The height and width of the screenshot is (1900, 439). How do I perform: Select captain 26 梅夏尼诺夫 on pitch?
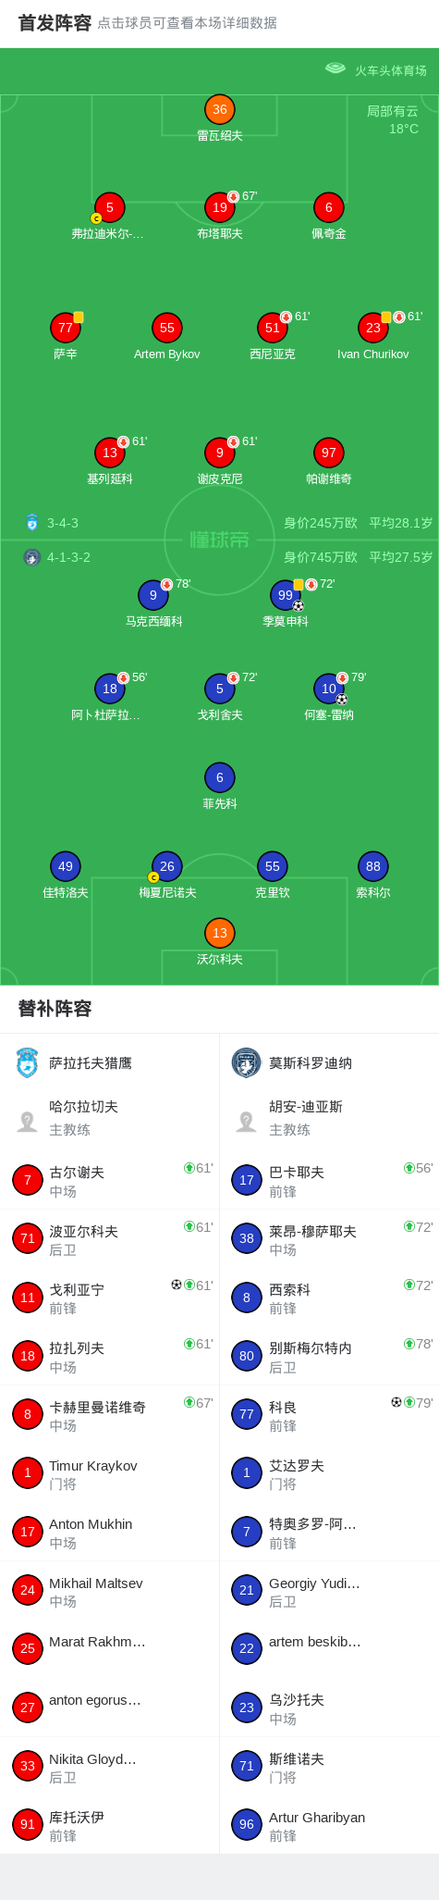(167, 866)
